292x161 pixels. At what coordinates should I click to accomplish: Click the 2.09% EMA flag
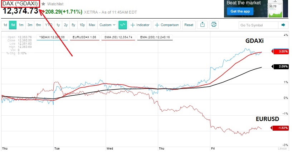point(280,66)
